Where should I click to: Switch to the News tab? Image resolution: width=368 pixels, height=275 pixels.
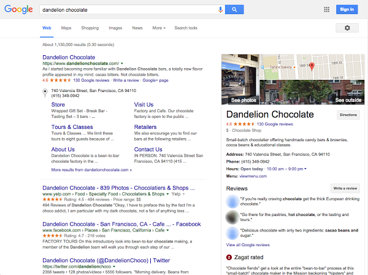137,28
